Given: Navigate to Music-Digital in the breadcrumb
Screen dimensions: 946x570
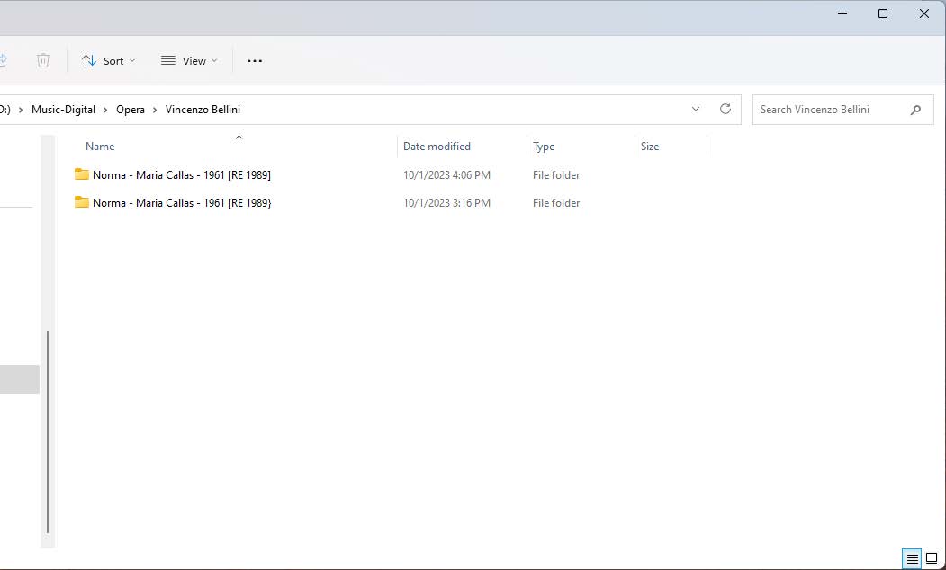Looking at the screenshot, I should 63,110.
